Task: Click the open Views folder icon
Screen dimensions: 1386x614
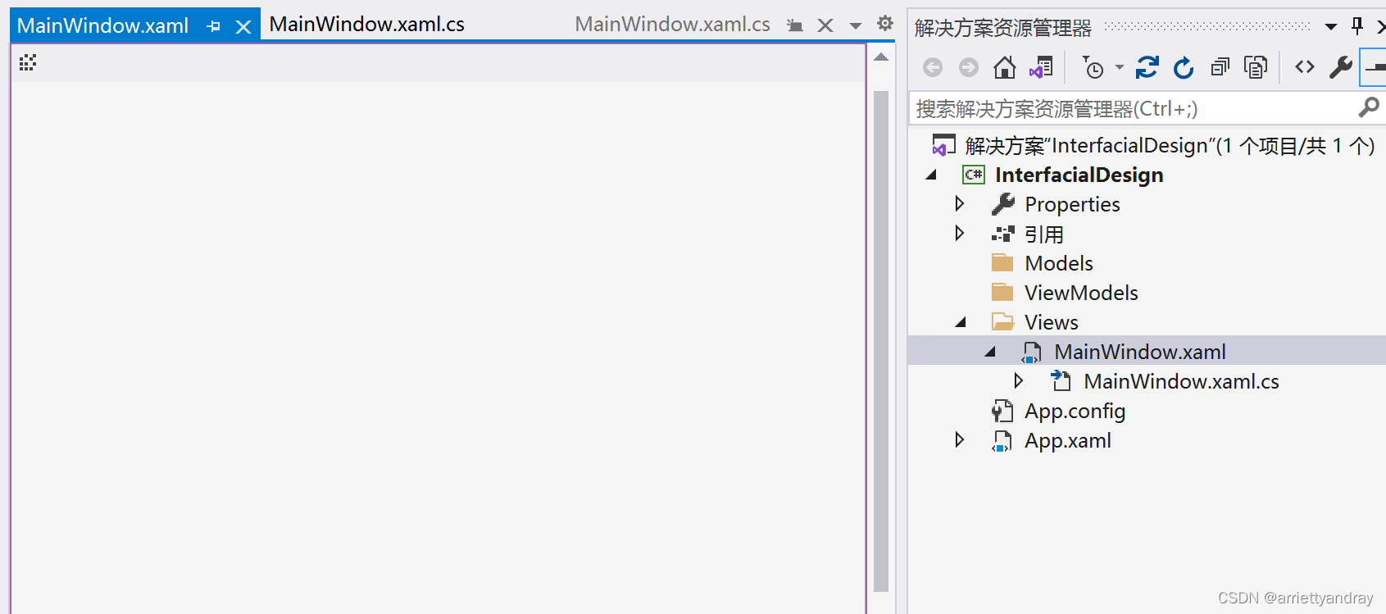Action: coord(1002,322)
